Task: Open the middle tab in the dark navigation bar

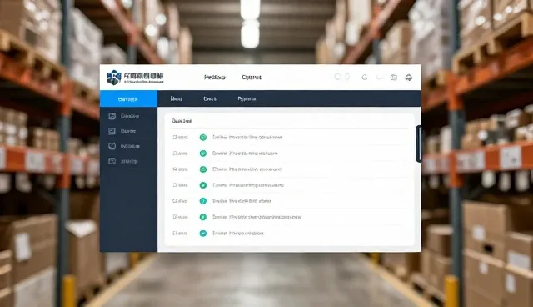Action: 210,98
